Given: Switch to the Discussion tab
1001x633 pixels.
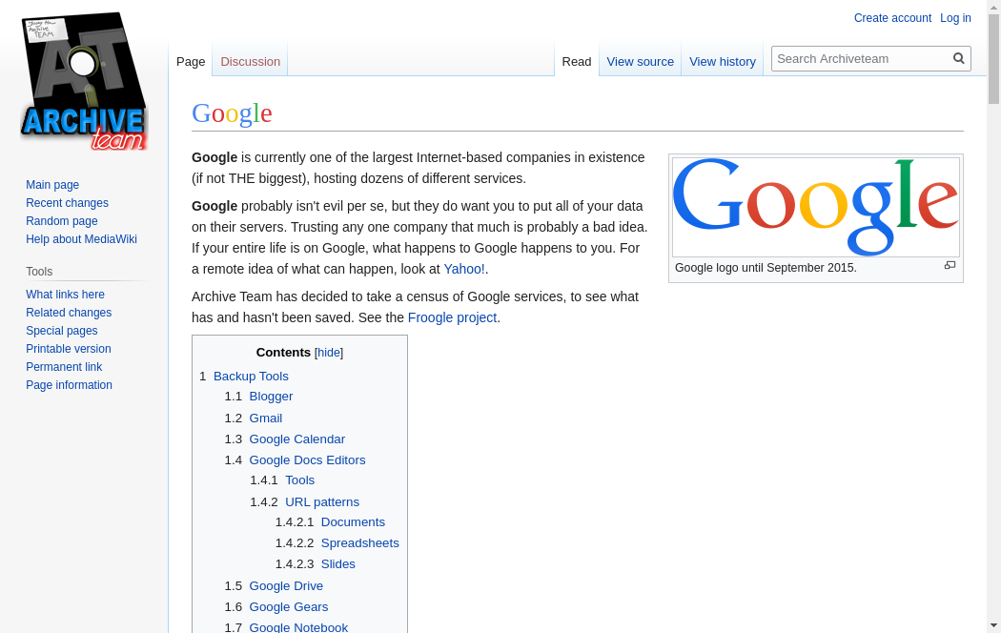Looking at the screenshot, I should [250, 61].
